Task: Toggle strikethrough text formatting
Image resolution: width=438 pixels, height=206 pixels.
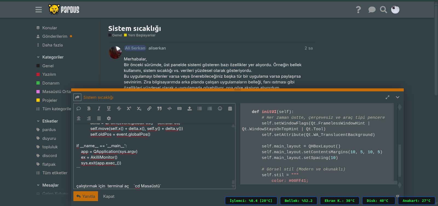Action: click(x=119, y=109)
